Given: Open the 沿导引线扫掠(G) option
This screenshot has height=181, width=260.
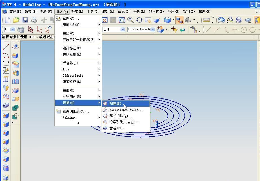Looking at the screenshot, I should click(123, 122).
